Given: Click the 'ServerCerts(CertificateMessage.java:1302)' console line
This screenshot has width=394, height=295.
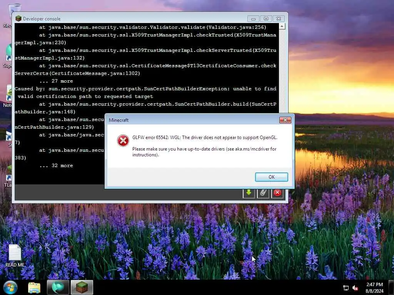Looking at the screenshot, I should pyautogui.click(x=77, y=73).
